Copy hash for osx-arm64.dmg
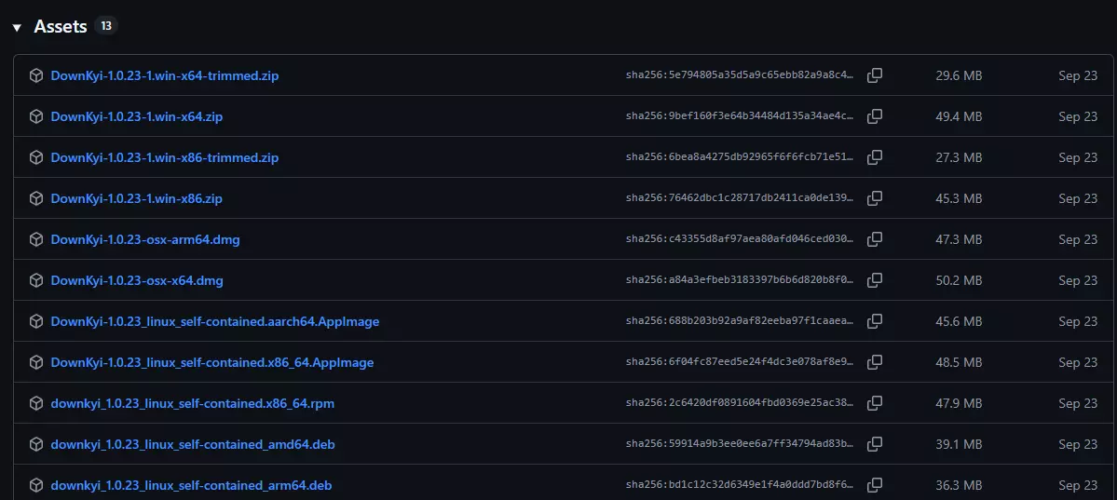Screen dimensions: 1117x500 point(875,239)
